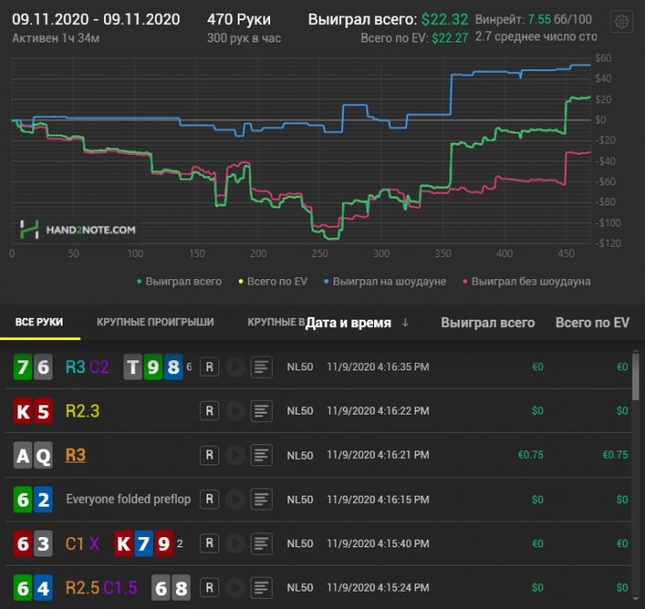This screenshot has height=609, width=645.
Task: Click play icon in the 63 hand row
Action: [235, 544]
